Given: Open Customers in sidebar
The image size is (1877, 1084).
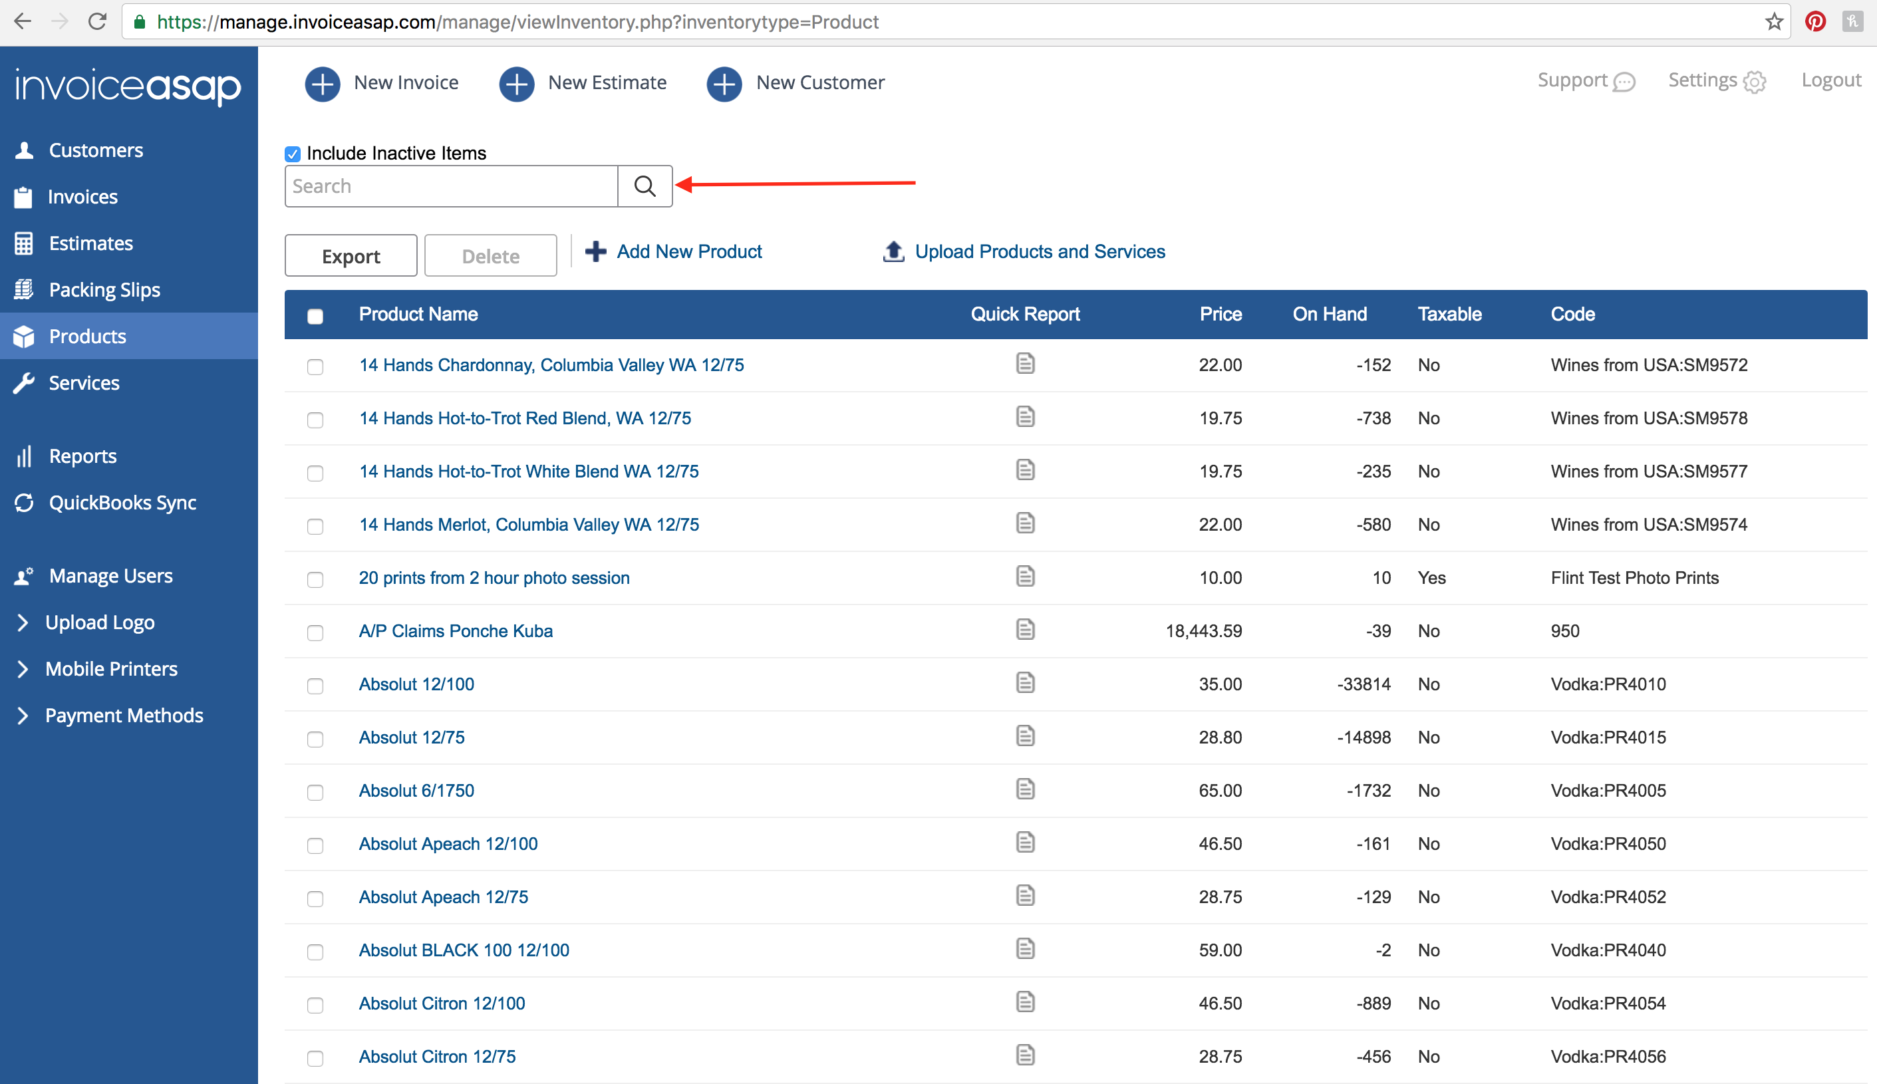Looking at the screenshot, I should [129, 150].
